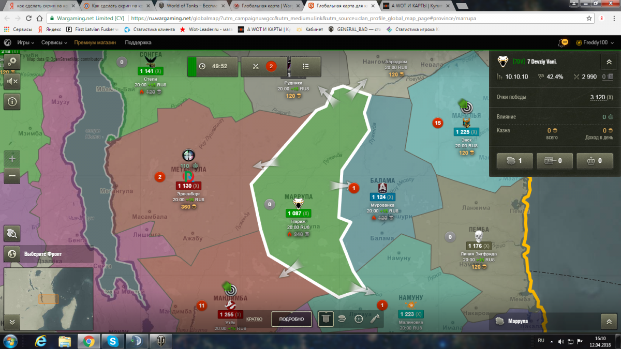Image resolution: width=621 pixels, height=349 pixels.
Task: Open clan divisions tank button
Action: tap(555, 161)
